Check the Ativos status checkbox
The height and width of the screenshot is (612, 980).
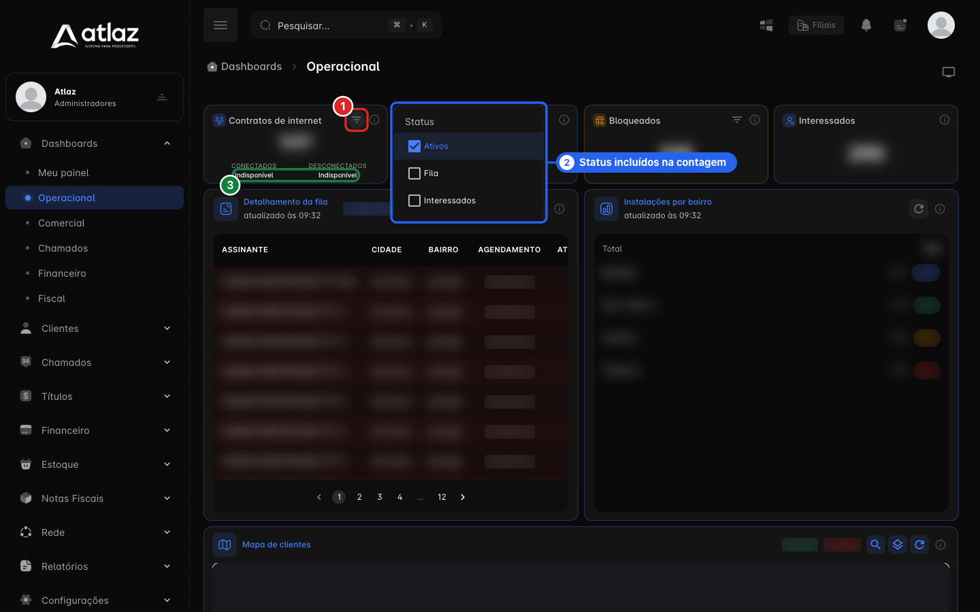(414, 146)
